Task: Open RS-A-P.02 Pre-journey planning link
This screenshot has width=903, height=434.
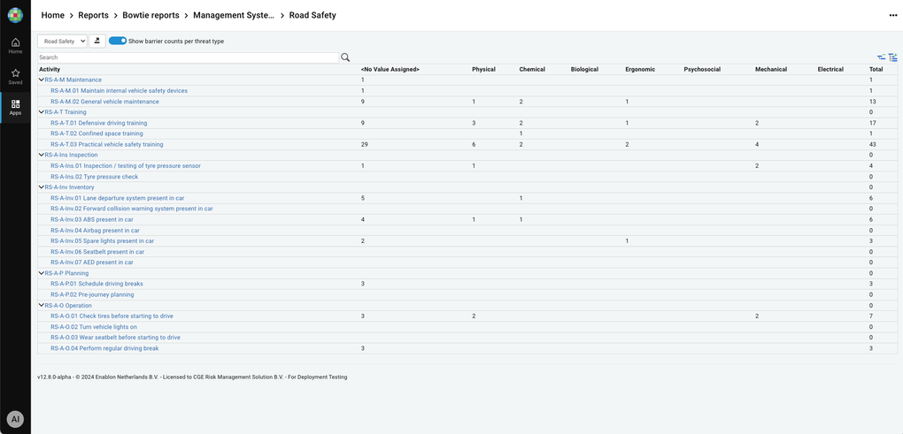Action: (92, 294)
